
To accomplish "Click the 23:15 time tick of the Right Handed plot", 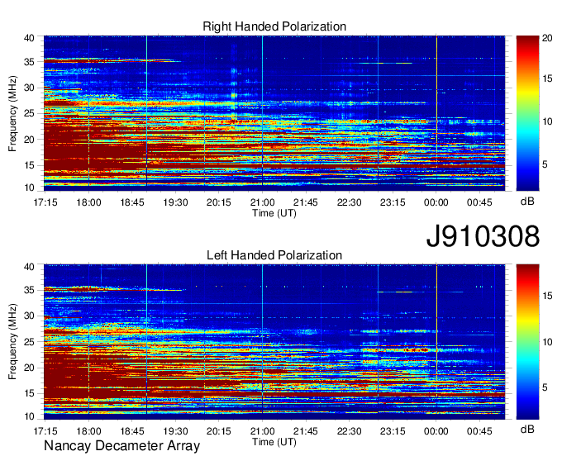I will coord(393,202).
